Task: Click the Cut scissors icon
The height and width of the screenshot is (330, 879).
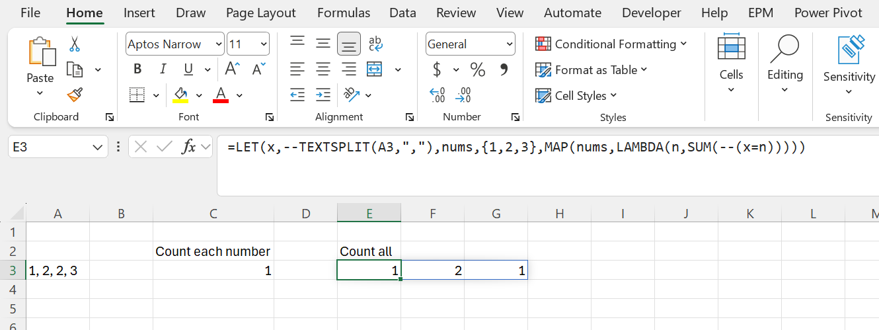Action: point(75,44)
